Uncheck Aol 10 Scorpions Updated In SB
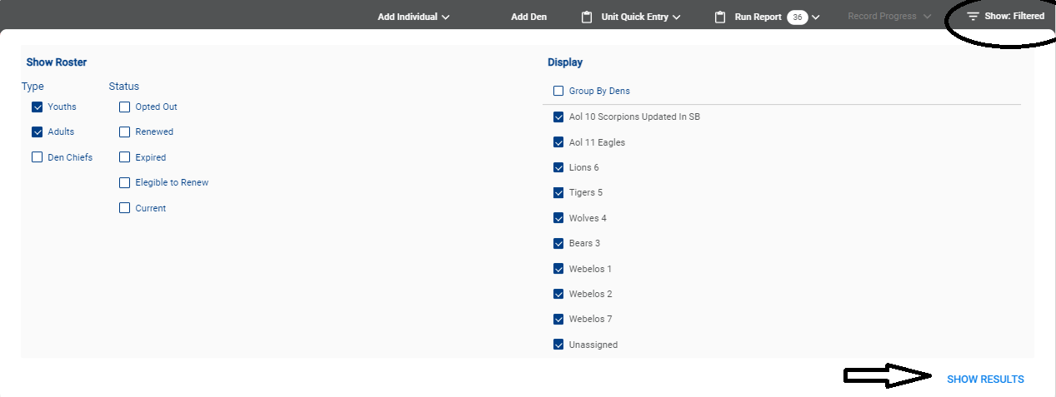The image size is (1056, 397). tap(558, 117)
